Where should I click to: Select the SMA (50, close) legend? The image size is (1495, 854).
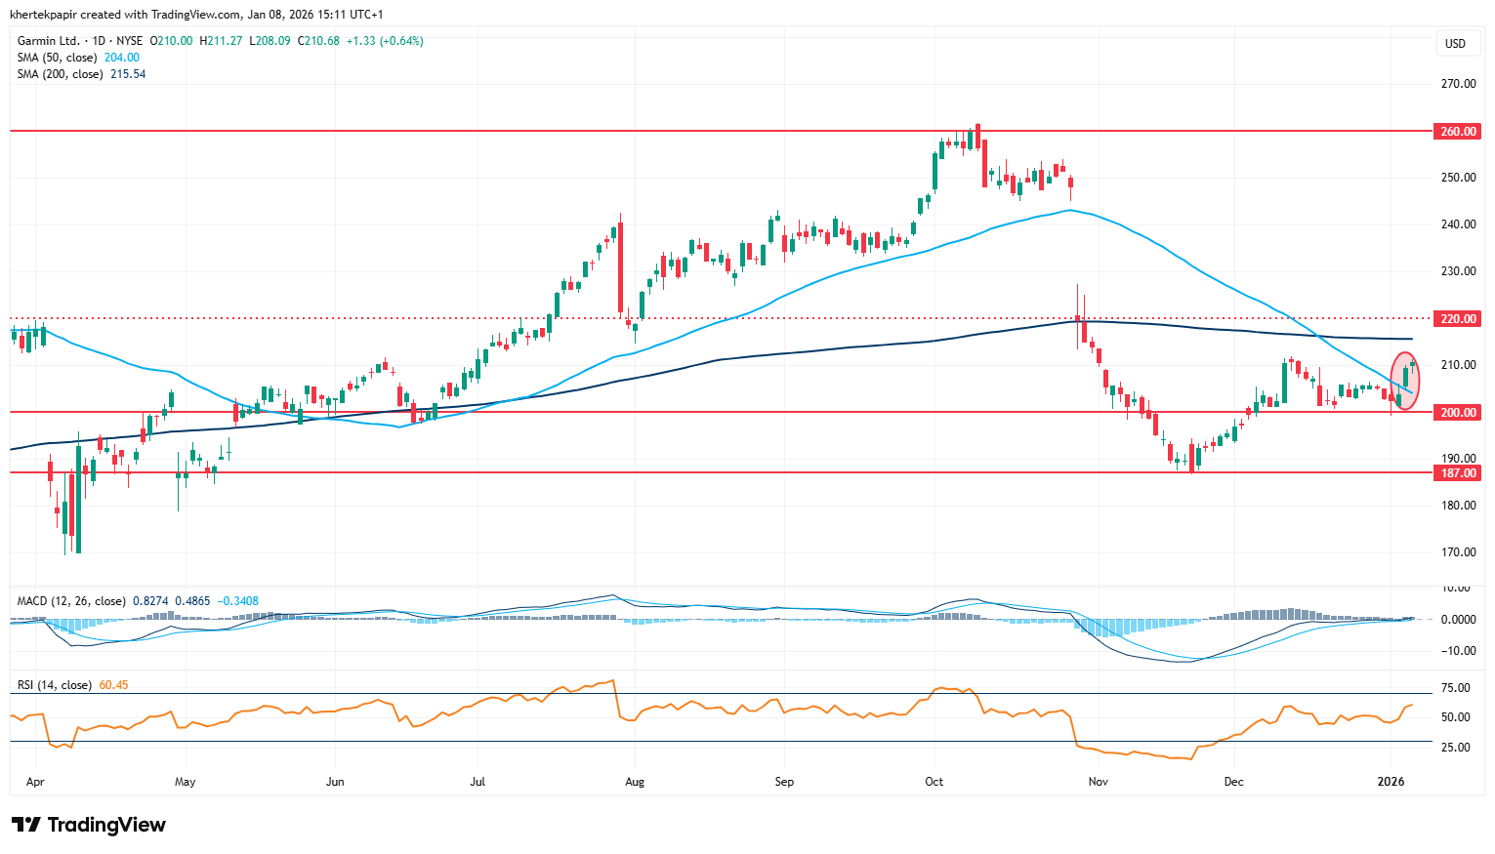point(57,58)
